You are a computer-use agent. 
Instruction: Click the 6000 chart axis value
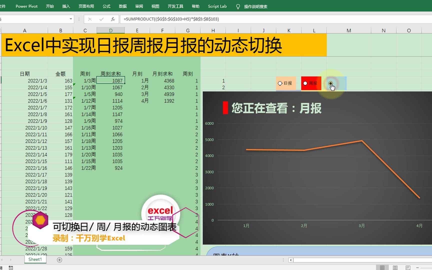pos(209,123)
